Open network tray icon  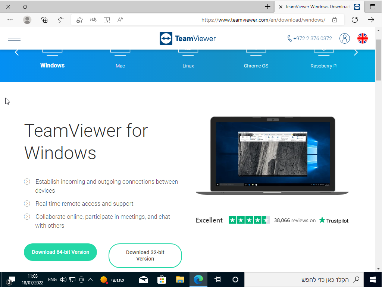(72, 280)
